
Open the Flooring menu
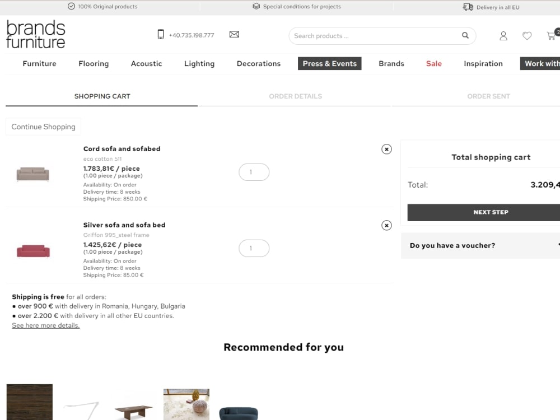[94, 64]
